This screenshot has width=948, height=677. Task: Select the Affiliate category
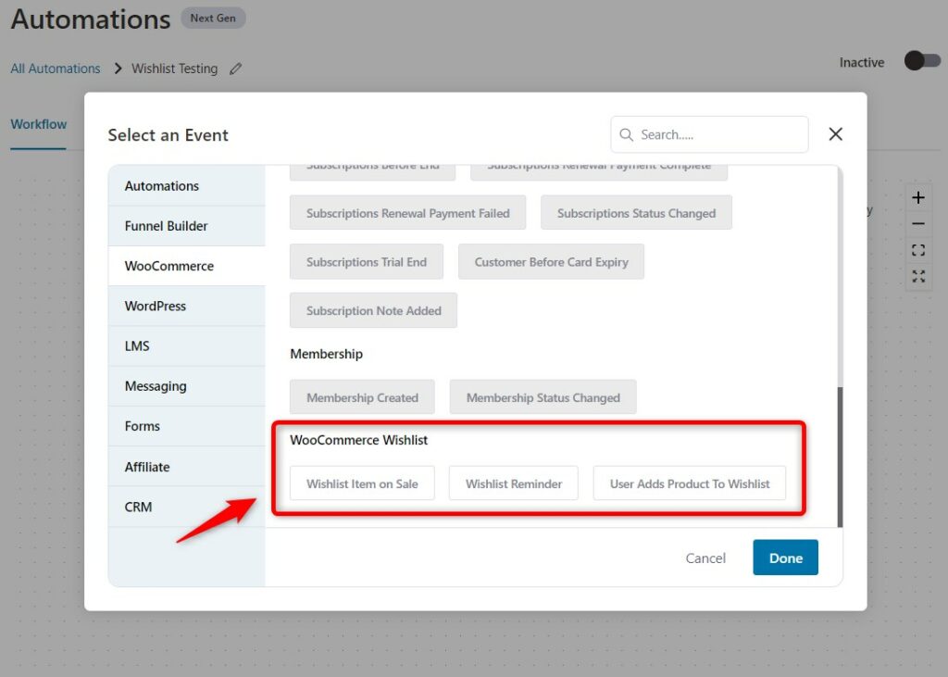(187, 467)
